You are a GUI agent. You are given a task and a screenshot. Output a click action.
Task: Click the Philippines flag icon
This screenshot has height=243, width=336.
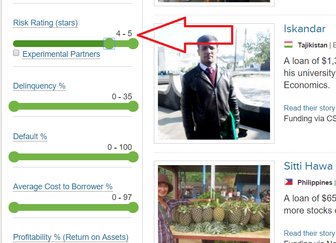tap(288, 182)
